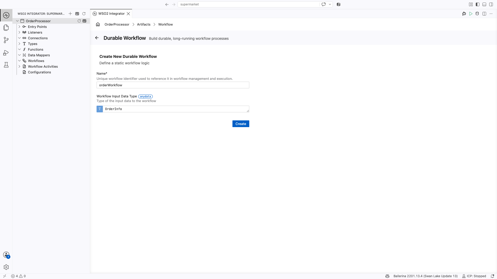Viewport: 497px width, 279px height.
Task: Open the errors and warnings status item
Action: point(18,276)
